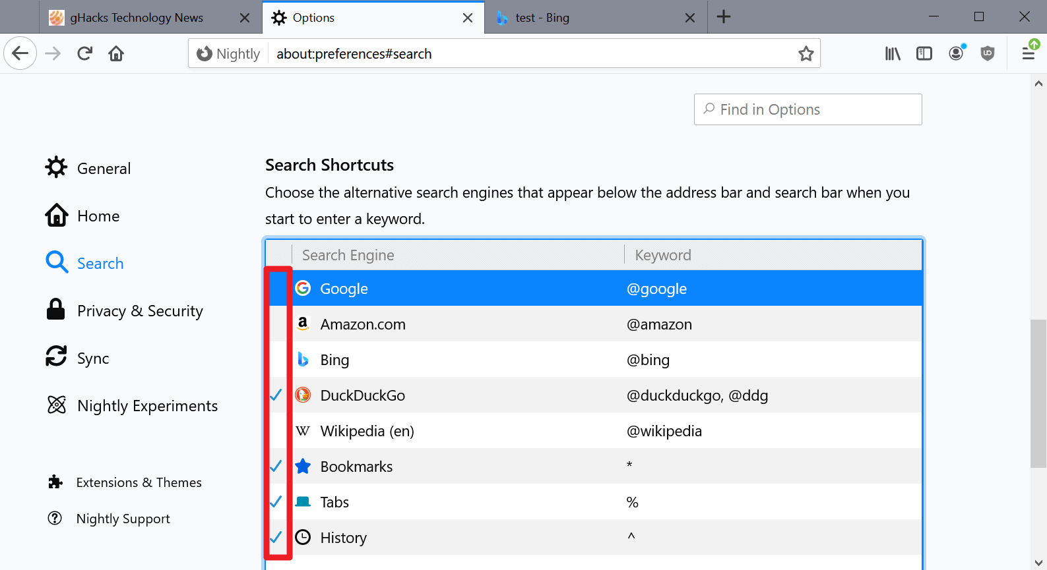Click the @duckduckgo, @ddg keyword cell

[x=697, y=395]
